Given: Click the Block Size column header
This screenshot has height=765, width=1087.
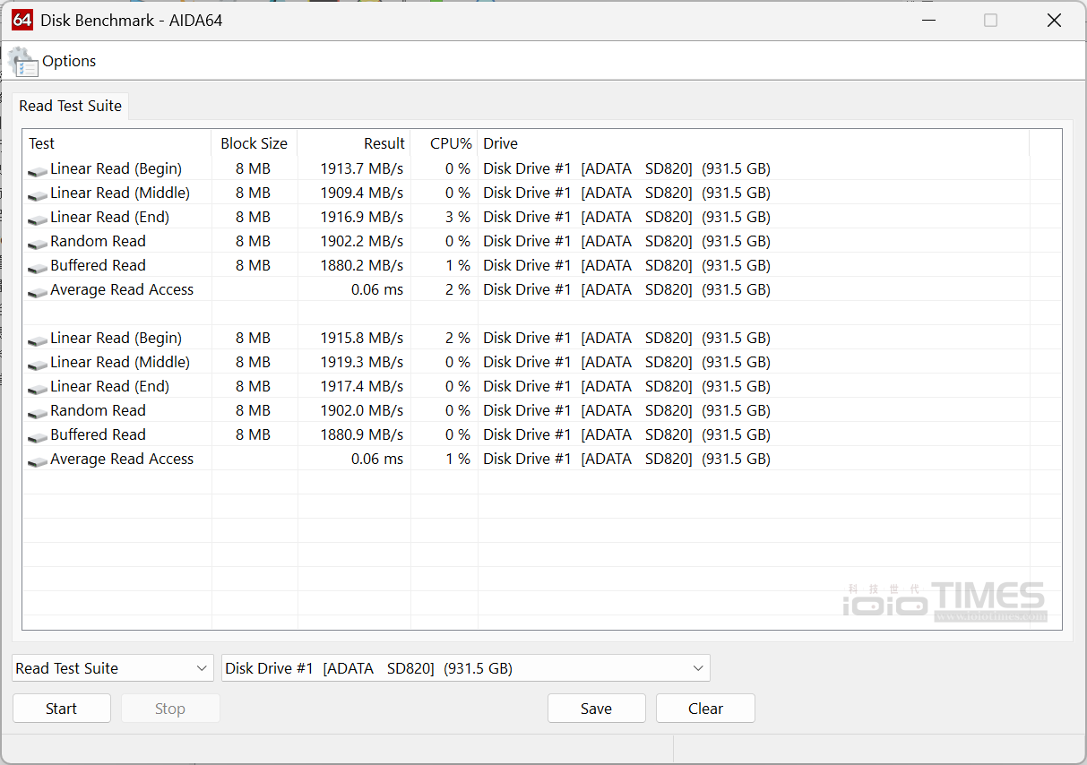Looking at the screenshot, I should click(254, 143).
